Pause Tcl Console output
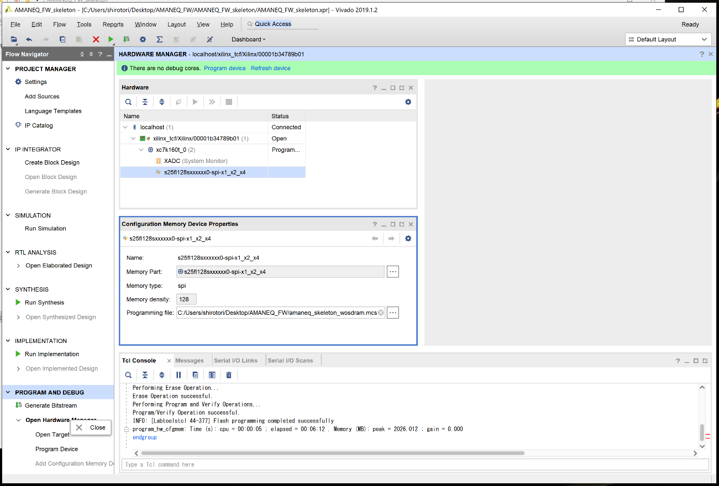Screen dimensions: 719x486 179,374
